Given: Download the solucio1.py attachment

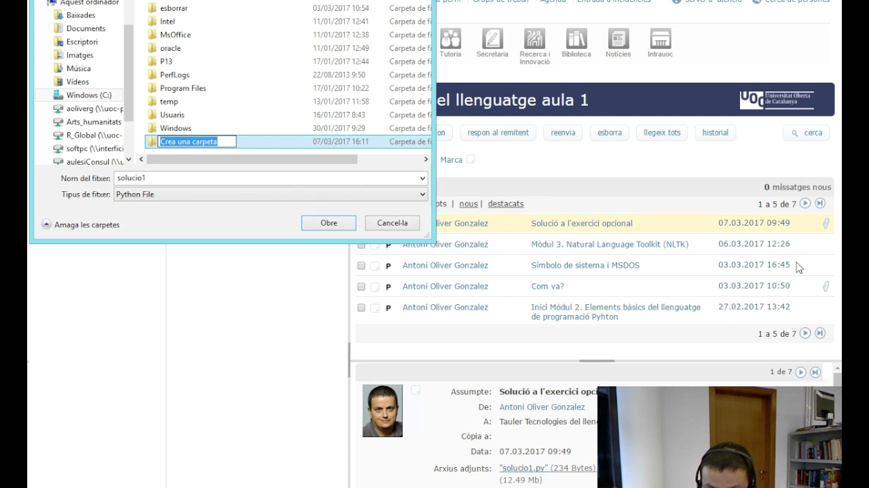Looking at the screenshot, I should point(523,468).
